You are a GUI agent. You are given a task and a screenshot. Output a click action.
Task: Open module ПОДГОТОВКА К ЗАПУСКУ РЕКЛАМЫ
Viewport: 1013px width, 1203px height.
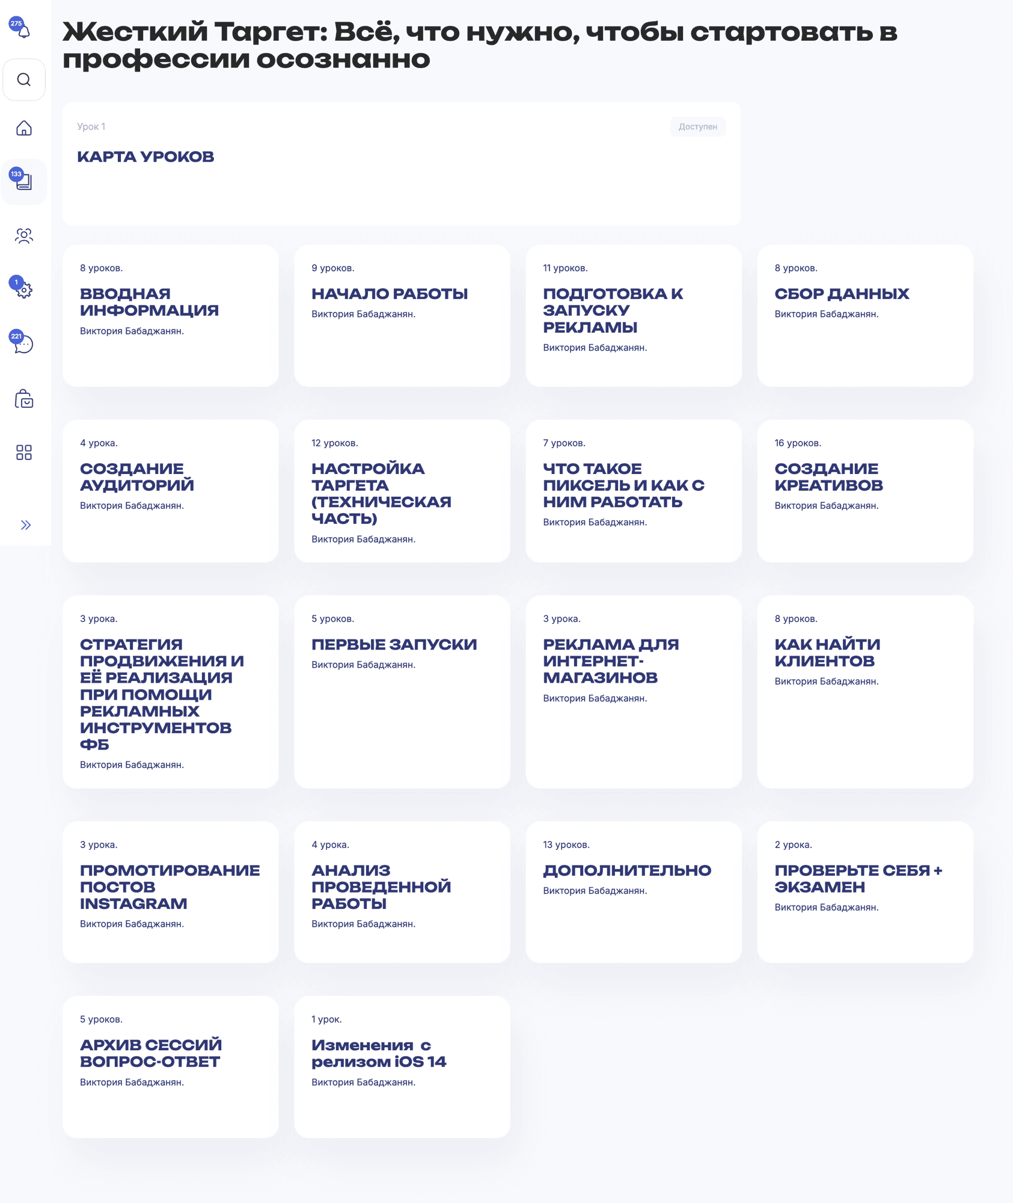633,315
